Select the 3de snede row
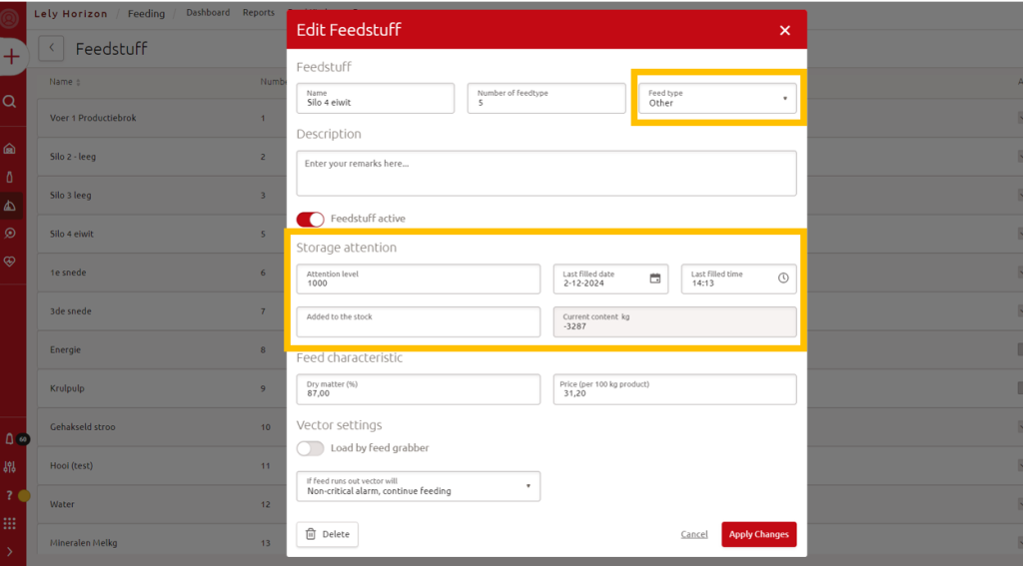Viewport: 1023px width, 566px height. tap(162, 311)
